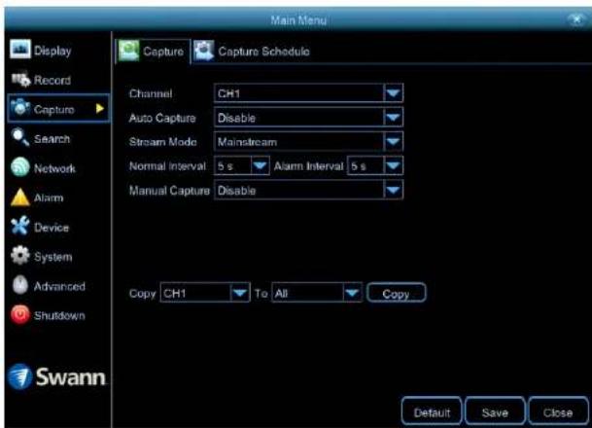Click the Main Menu title text
The height and width of the screenshot is (428, 592).
(x=298, y=20)
